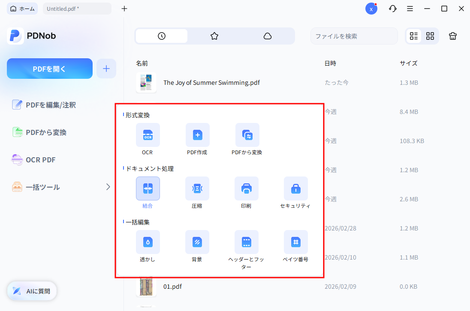The image size is (470, 311).
Task: Click the セキュリティ (Security) tool icon
Action: point(296,188)
